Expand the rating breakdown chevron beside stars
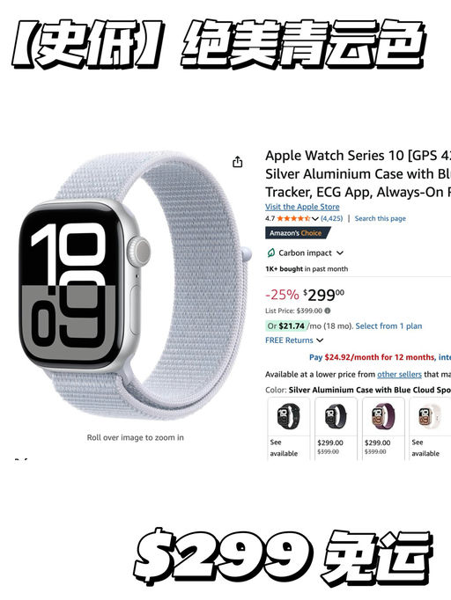 [315, 219]
